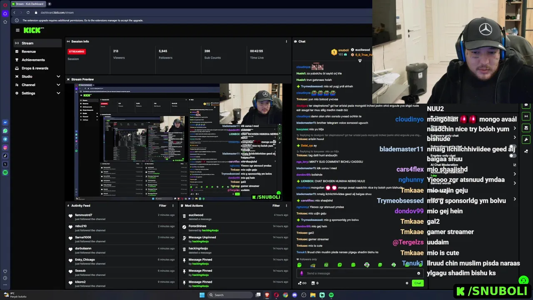Select Stream in the sidebar

pyautogui.click(x=37, y=43)
